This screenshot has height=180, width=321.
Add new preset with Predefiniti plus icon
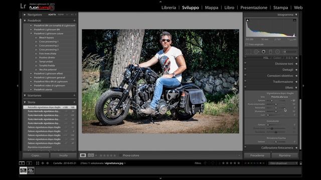click(x=74, y=20)
